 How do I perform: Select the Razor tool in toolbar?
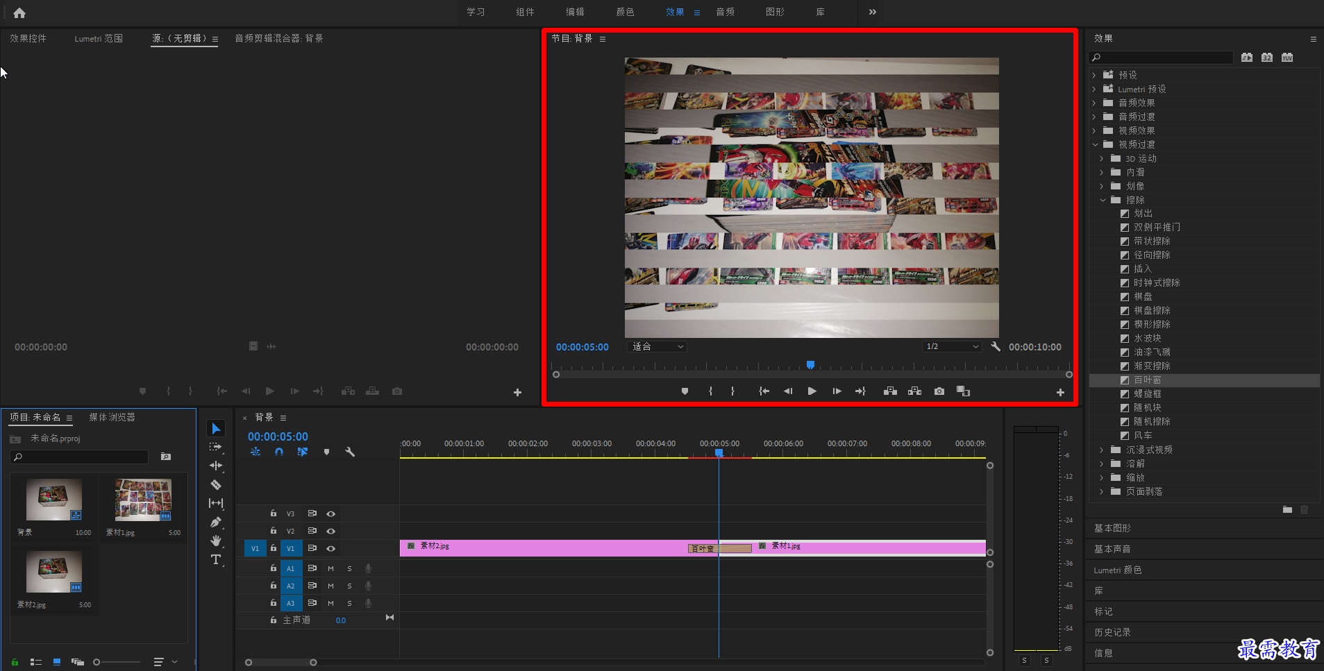[216, 484]
